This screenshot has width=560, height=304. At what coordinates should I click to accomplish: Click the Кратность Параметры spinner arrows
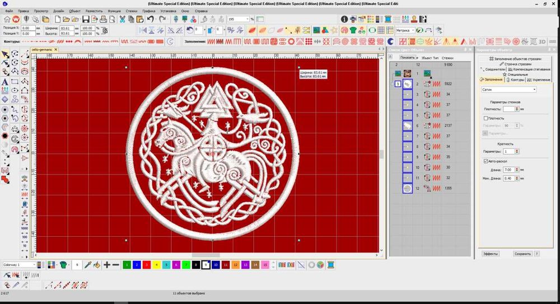[516, 152]
